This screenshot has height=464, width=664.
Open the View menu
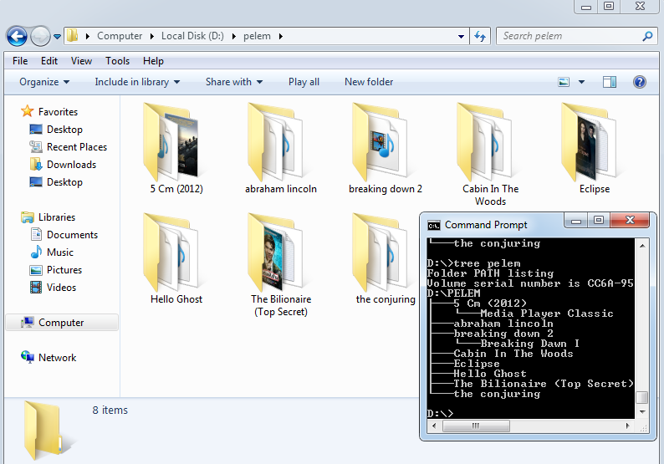pyautogui.click(x=81, y=61)
